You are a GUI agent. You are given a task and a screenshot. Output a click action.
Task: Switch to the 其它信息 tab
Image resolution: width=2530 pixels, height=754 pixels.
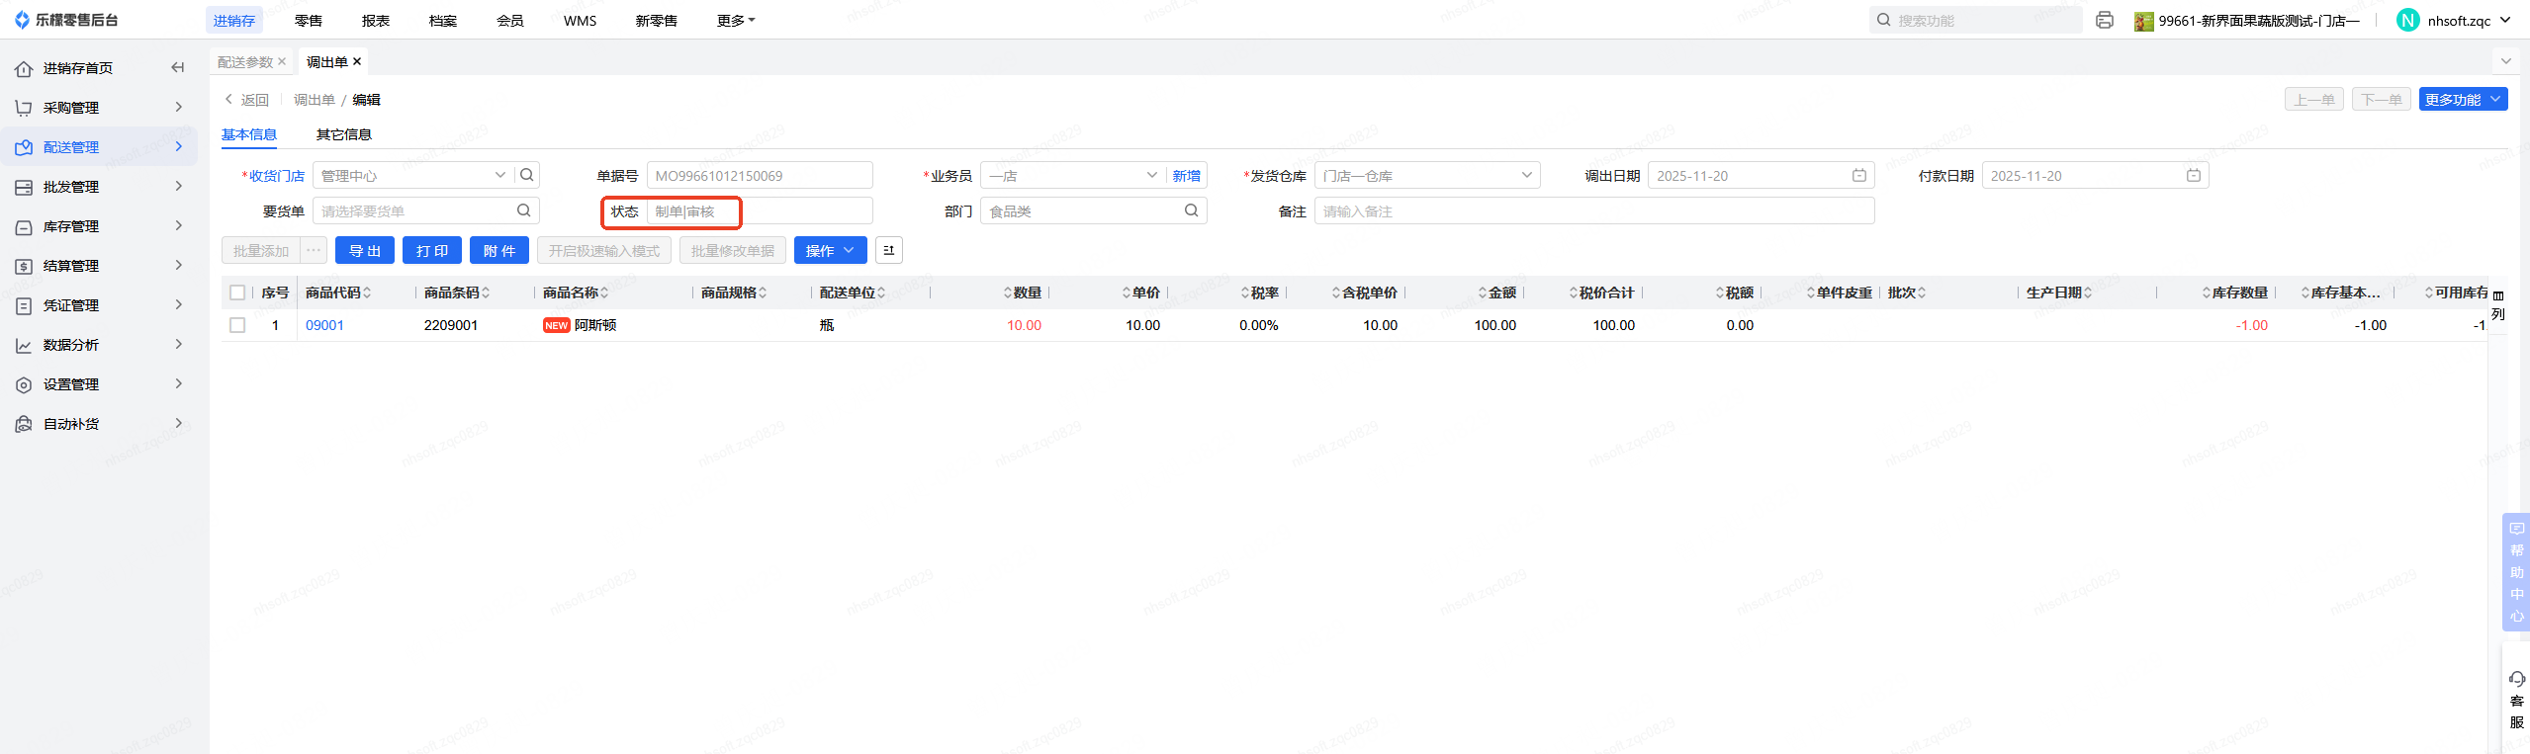pyautogui.click(x=344, y=134)
